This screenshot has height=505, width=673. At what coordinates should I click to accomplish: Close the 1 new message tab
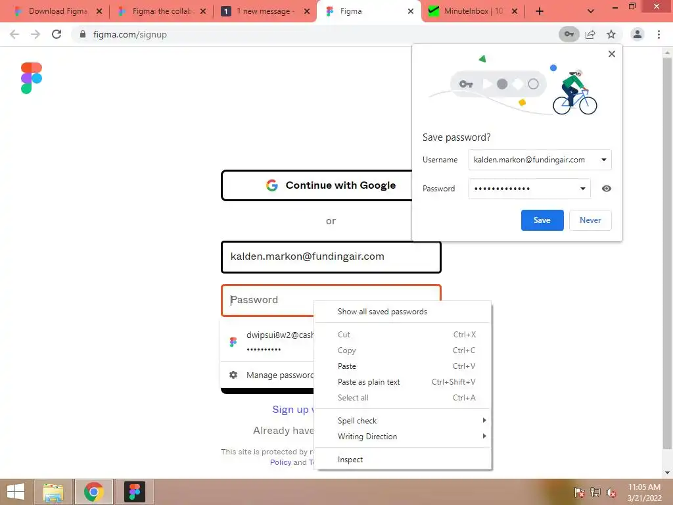pyautogui.click(x=306, y=12)
